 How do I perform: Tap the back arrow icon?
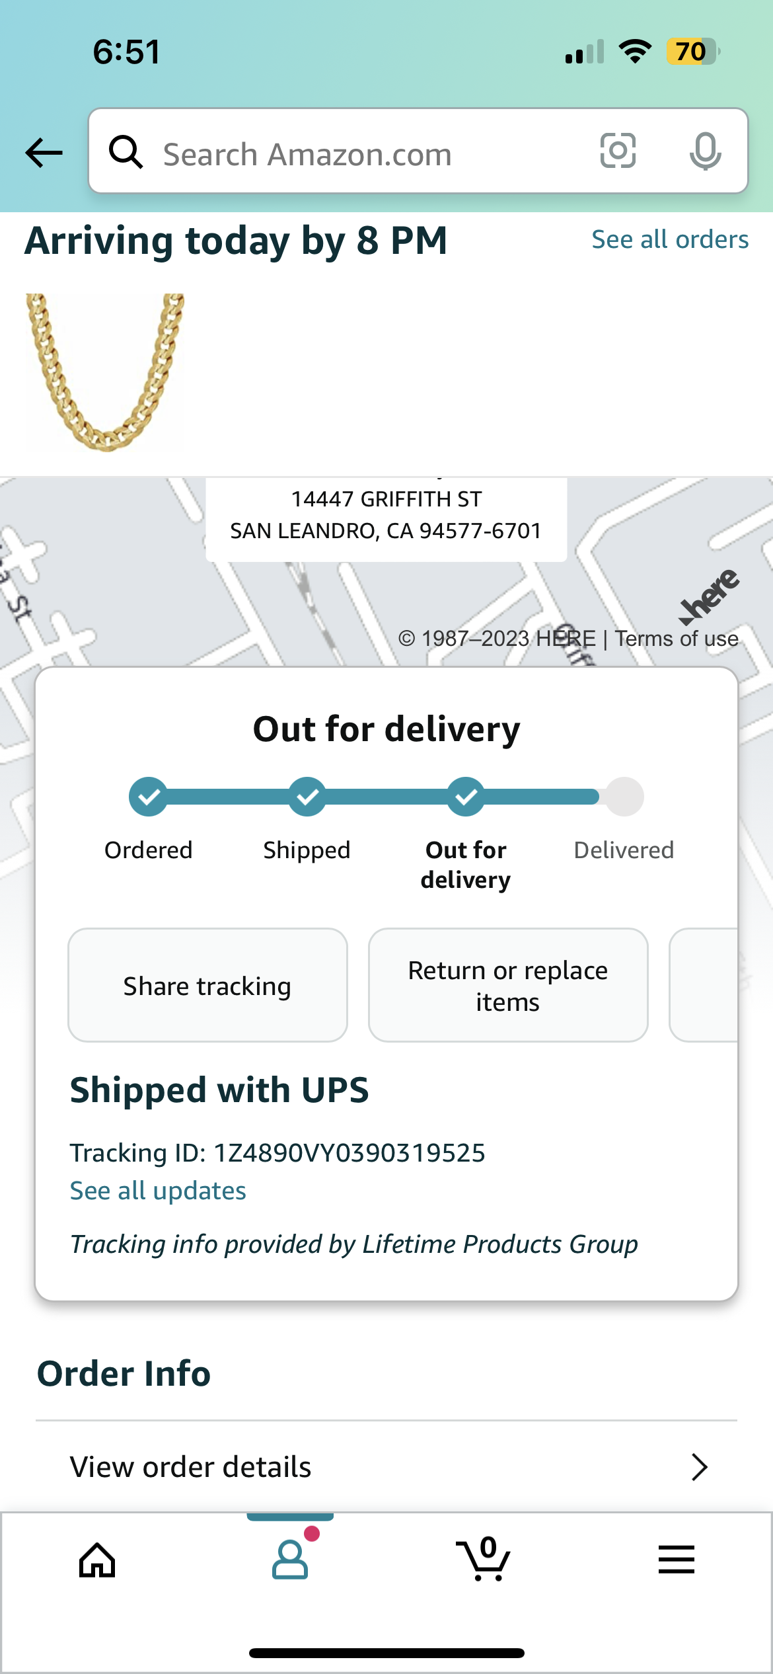(x=44, y=153)
